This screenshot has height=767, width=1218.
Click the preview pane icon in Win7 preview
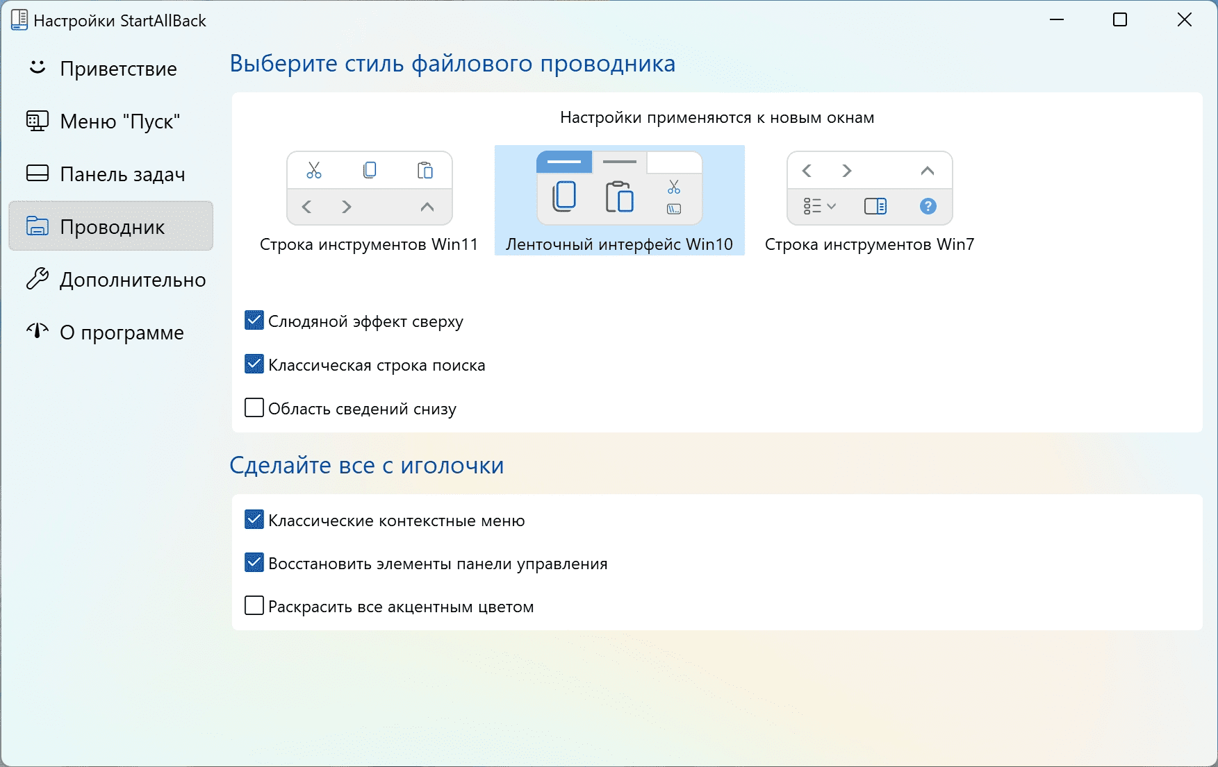pyautogui.click(x=875, y=206)
